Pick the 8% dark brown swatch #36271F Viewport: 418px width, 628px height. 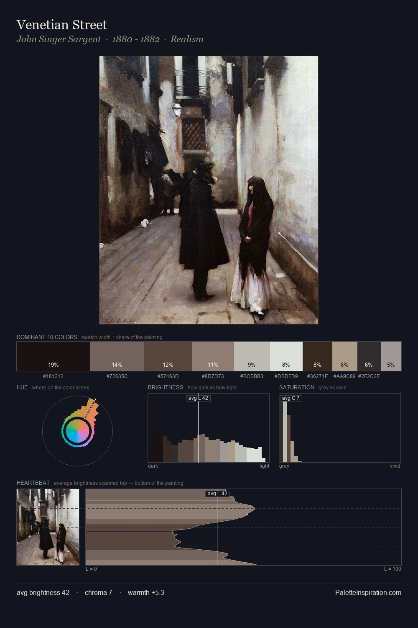317,356
